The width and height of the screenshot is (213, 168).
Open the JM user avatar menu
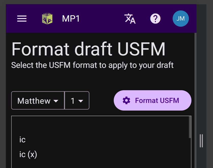pyautogui.click(x=181, y=19)
